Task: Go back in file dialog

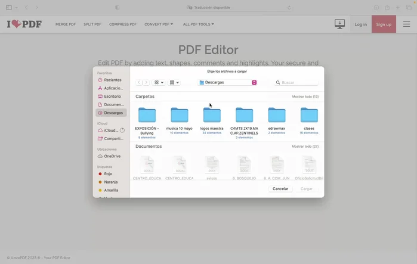Action: 139,82
